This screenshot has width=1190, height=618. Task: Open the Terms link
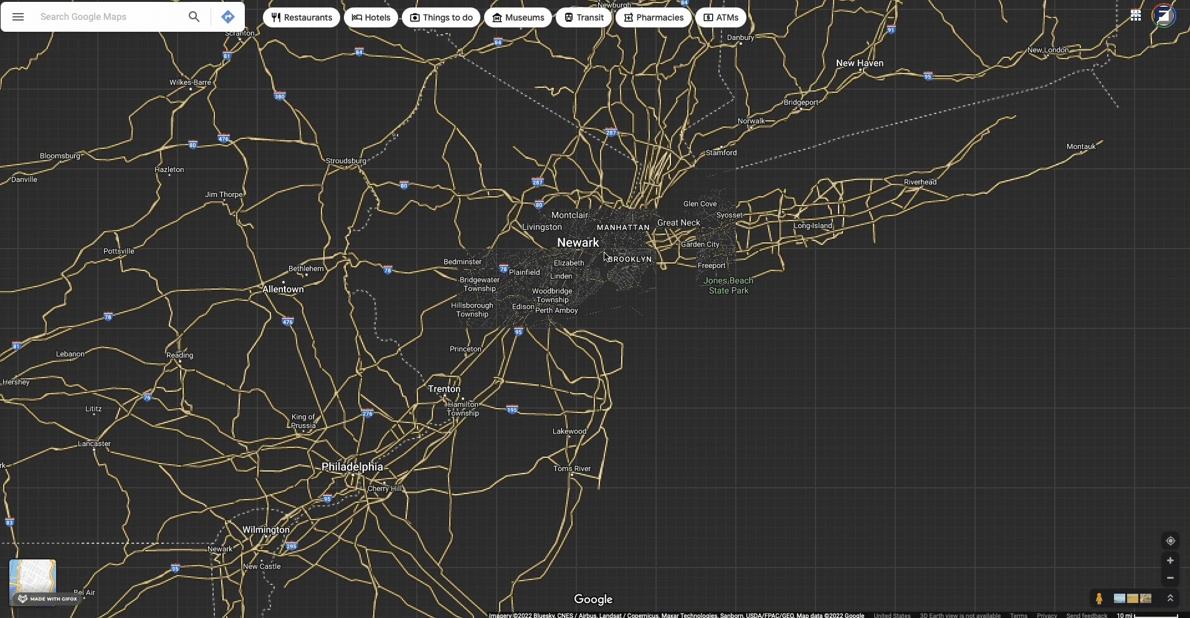(x=1019, y=615)
